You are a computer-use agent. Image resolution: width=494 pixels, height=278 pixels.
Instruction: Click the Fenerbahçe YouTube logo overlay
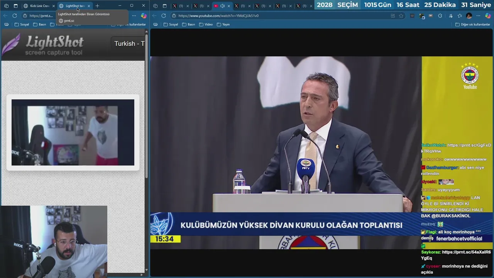coord(470,76)
